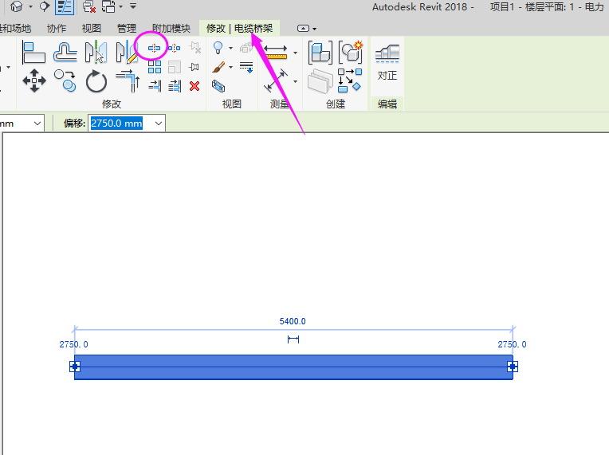Click the Create Assembly icon

tap(320, 53)
